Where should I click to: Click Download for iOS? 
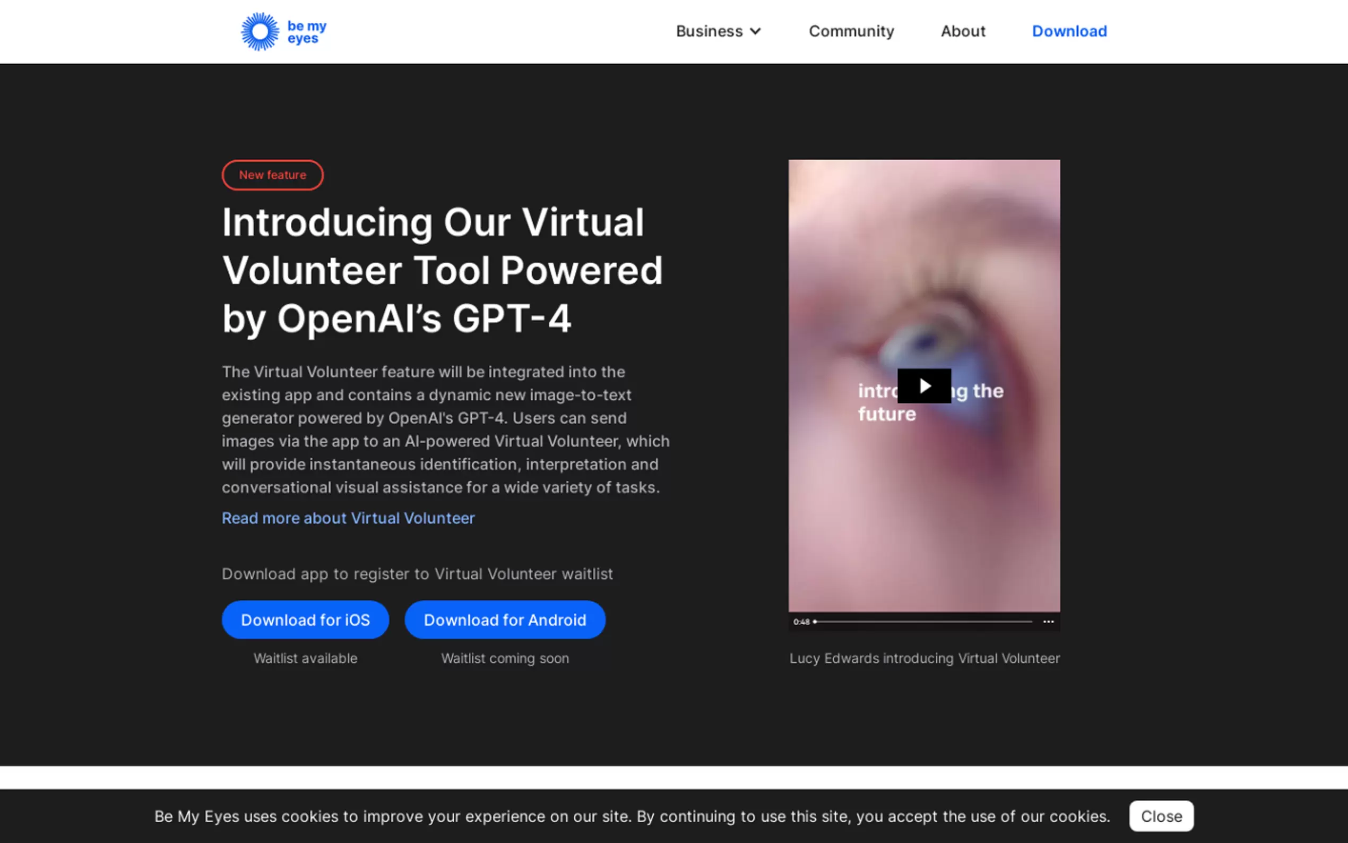tap(305, 620)
